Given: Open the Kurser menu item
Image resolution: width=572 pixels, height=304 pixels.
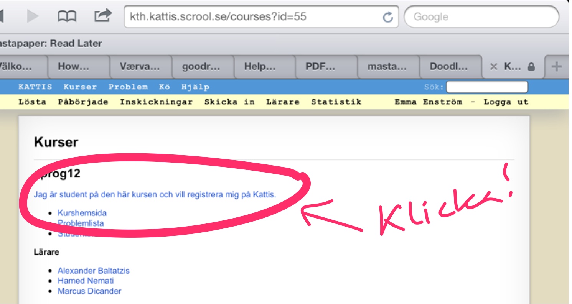Looking at the screenshot, I should (80, 87).
